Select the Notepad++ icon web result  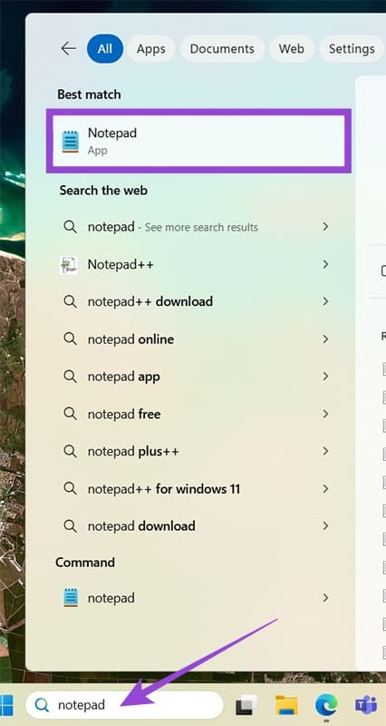click(69, 265)
